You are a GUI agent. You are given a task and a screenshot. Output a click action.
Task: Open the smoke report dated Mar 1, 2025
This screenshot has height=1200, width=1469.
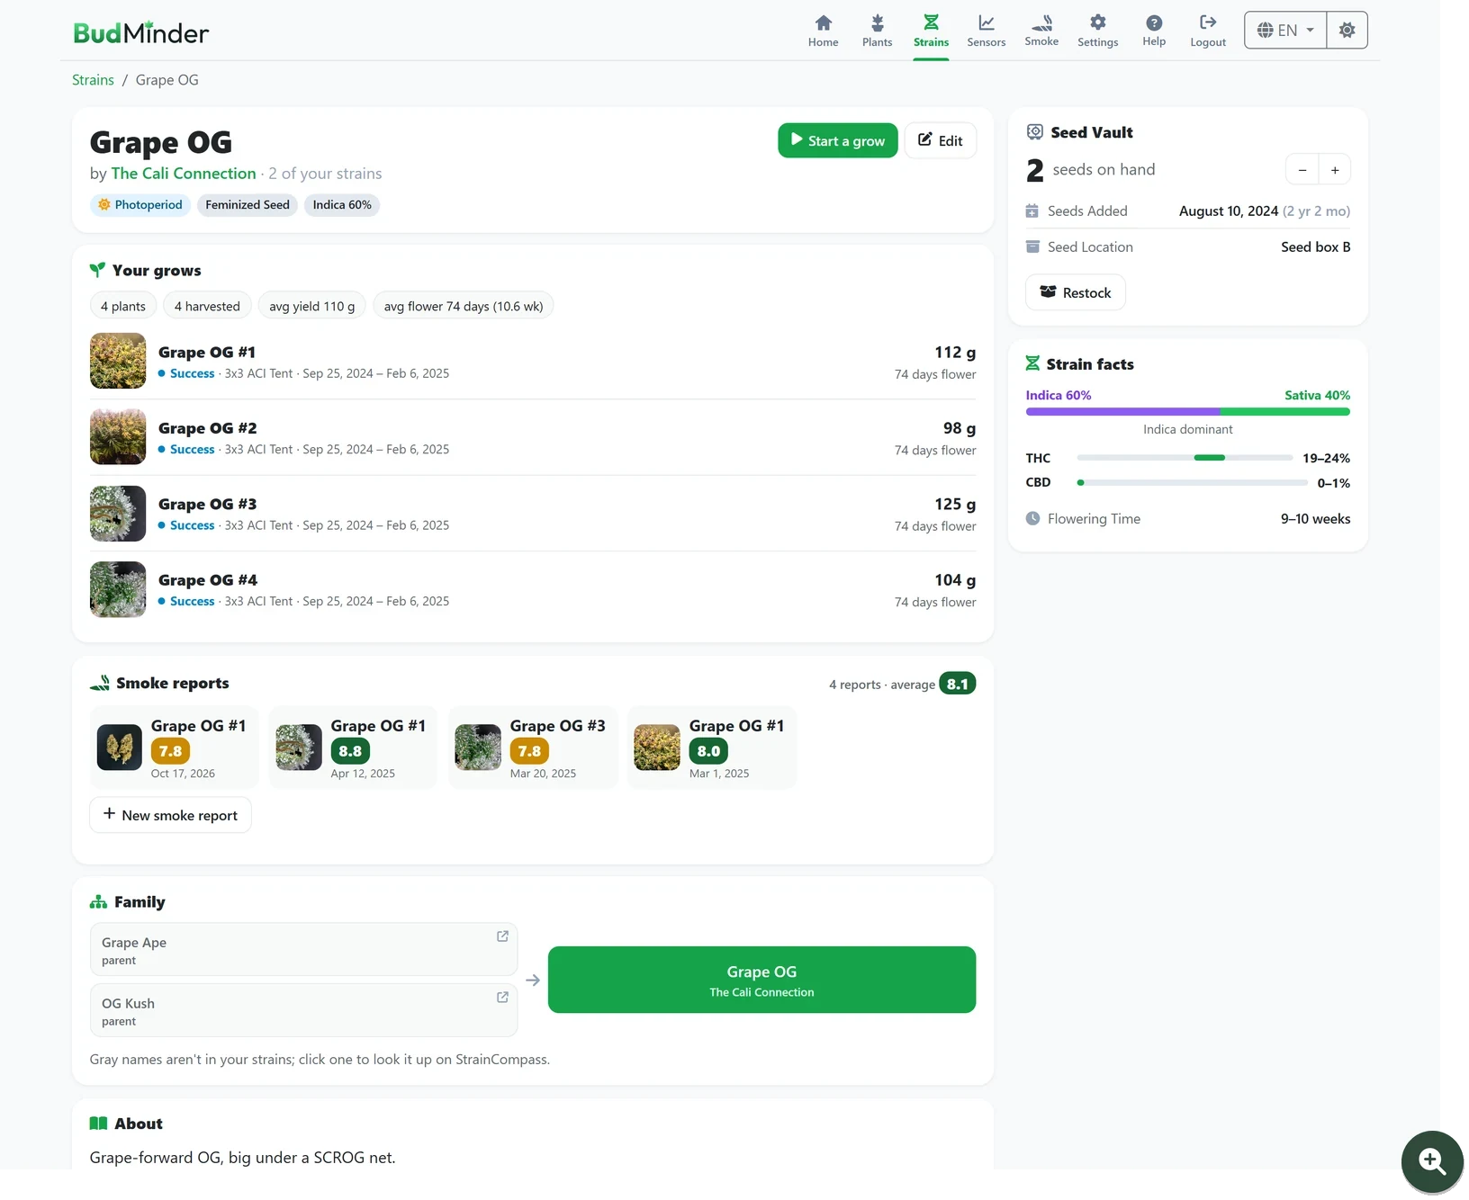(712, 748)
